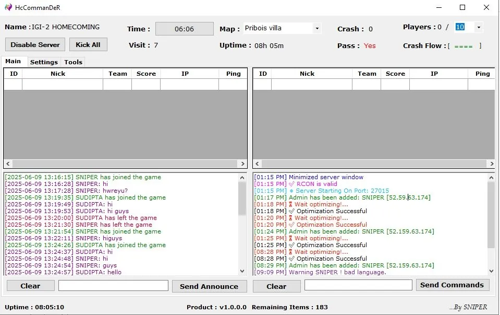Switch to the Tools tab
500x315 pixels.
[x=73, y=62]
